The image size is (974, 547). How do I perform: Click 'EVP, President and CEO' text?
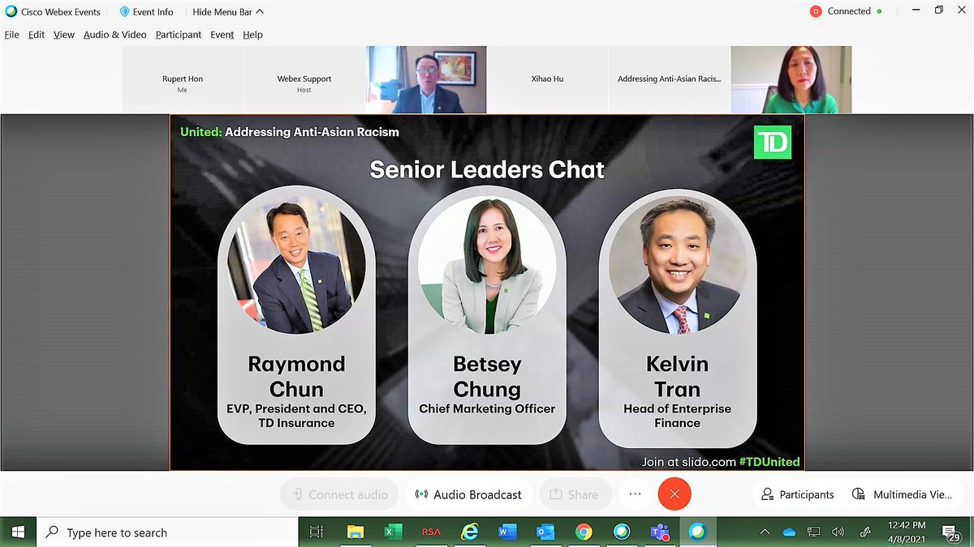click(x=296, y=409)
